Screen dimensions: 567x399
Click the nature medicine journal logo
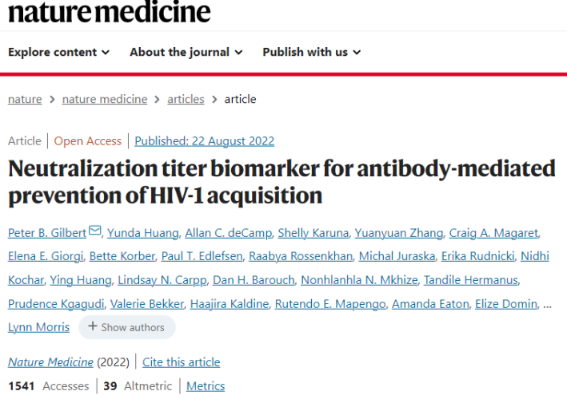[x=110, y=12]
